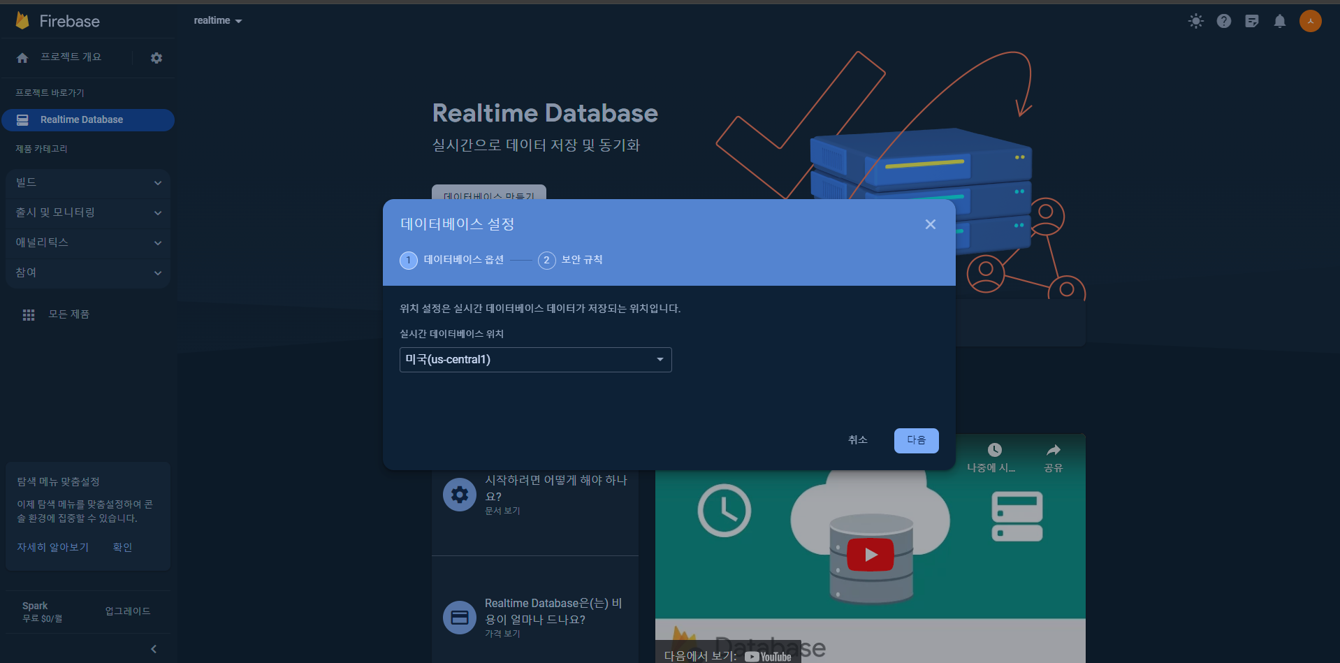
Task: Select step 2 보안 규칙
Action: tap(571, 260)
